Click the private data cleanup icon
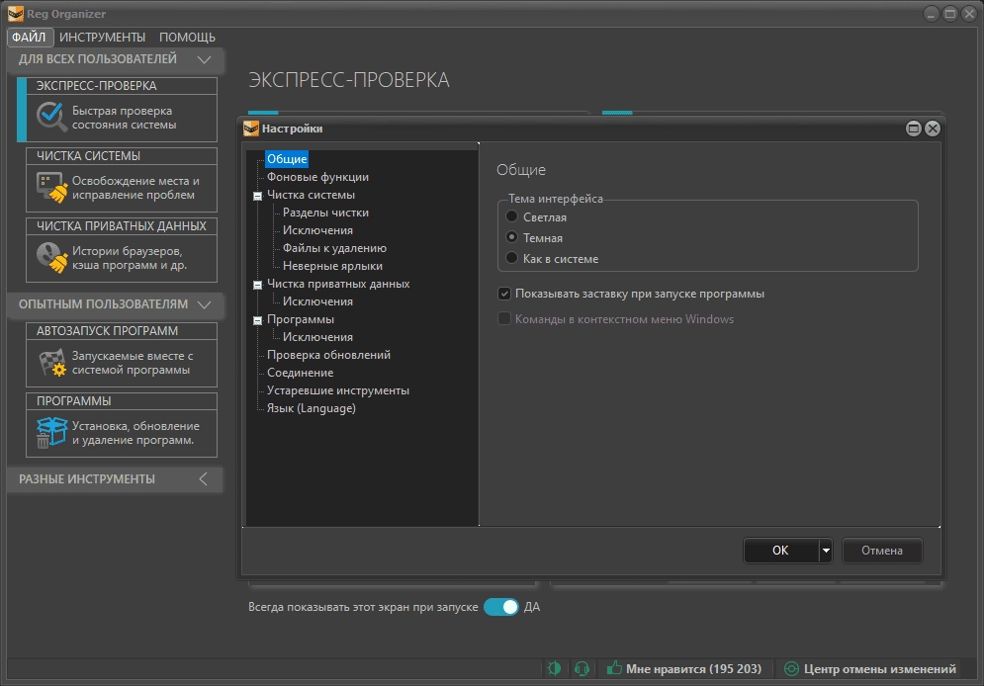The width and height of the screenshot is (984, 686). (51, 258)
